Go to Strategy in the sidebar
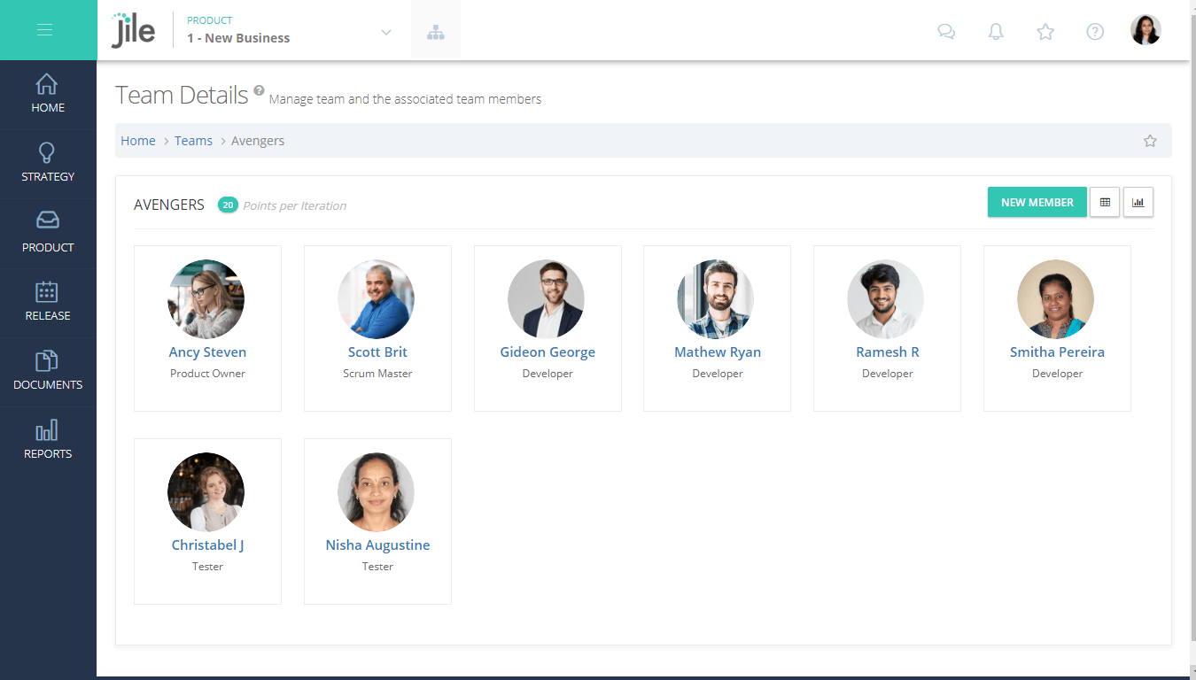Image resolution: width=1196 pixels, height=680 pixels. point(48,163)
